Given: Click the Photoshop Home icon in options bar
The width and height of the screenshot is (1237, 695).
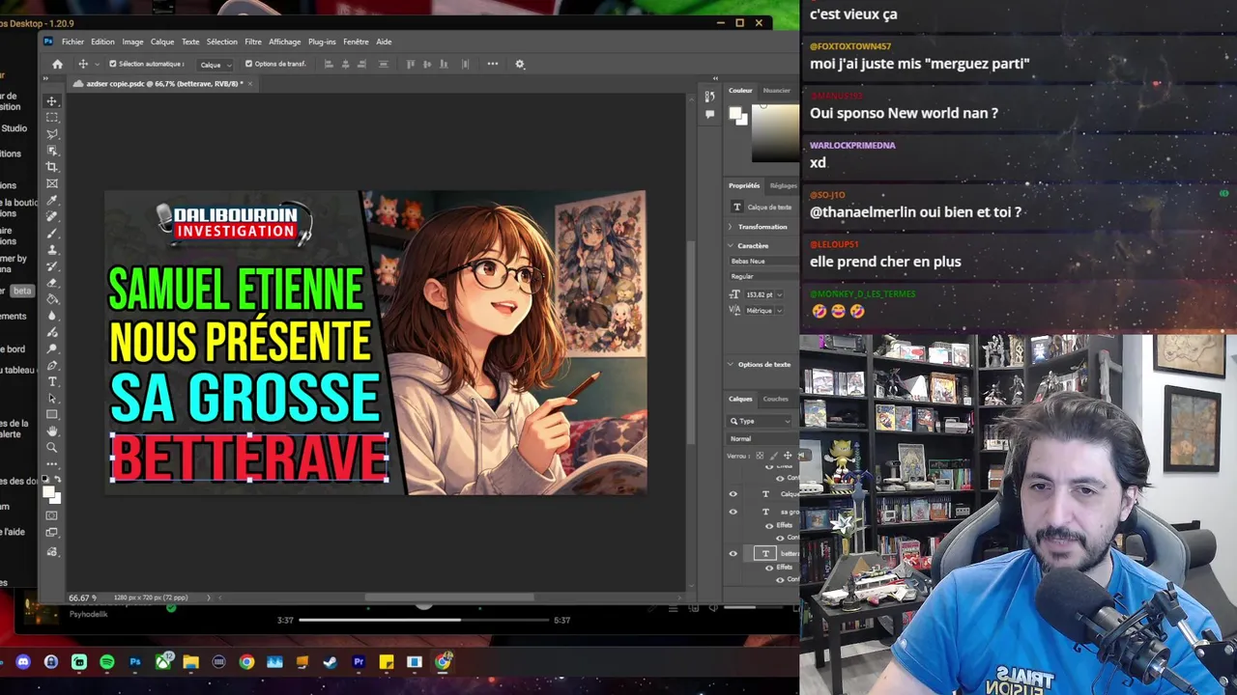Looking at the screenshot, I should [x=57, y=64].
